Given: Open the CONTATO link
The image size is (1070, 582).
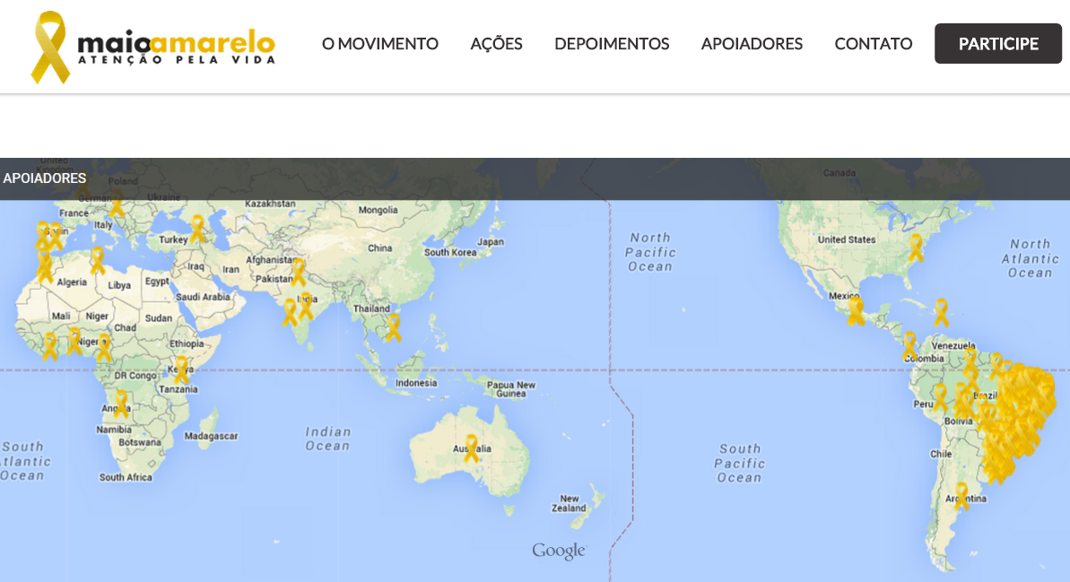Looking at the screenshot, I should [873, 44].
